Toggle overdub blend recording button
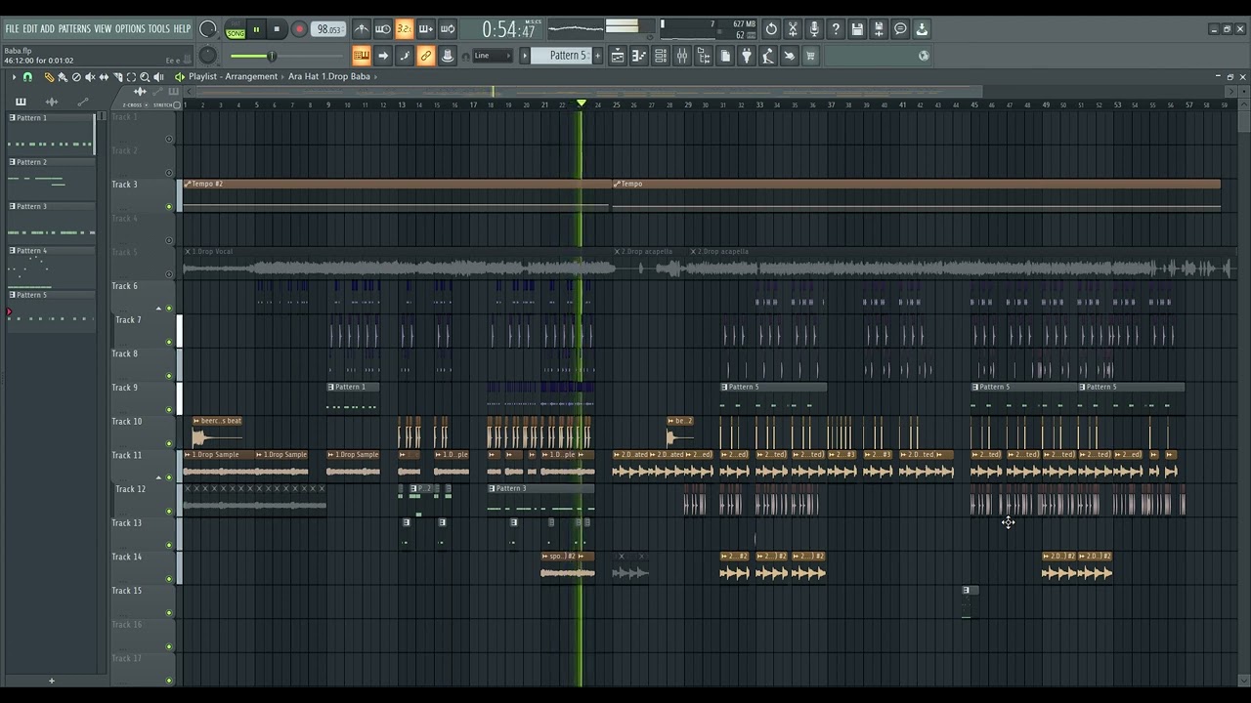This screenshot has height=703, width=1251. [425, 29]
